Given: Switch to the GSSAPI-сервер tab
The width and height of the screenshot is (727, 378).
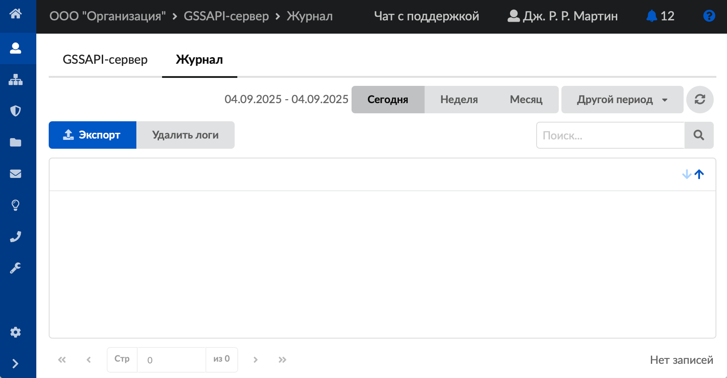Looking at the screenshot, I should (x=105, y=60).
